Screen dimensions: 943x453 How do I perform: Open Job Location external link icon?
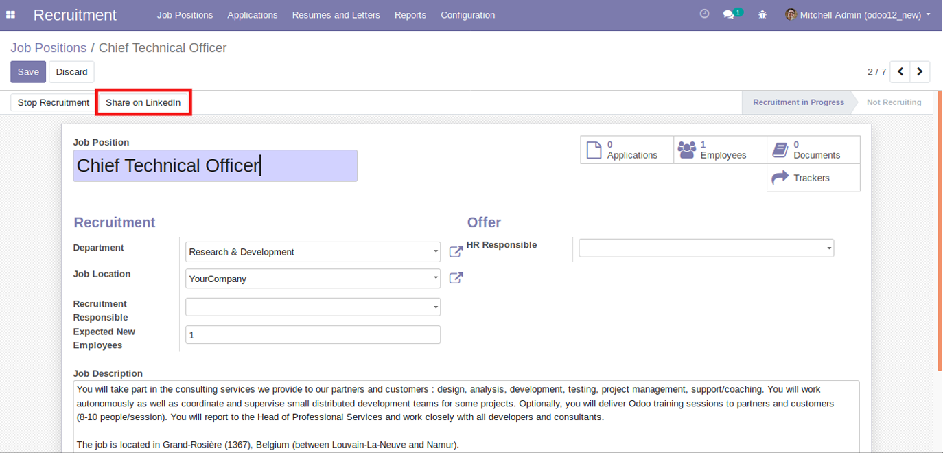point(456,278)
